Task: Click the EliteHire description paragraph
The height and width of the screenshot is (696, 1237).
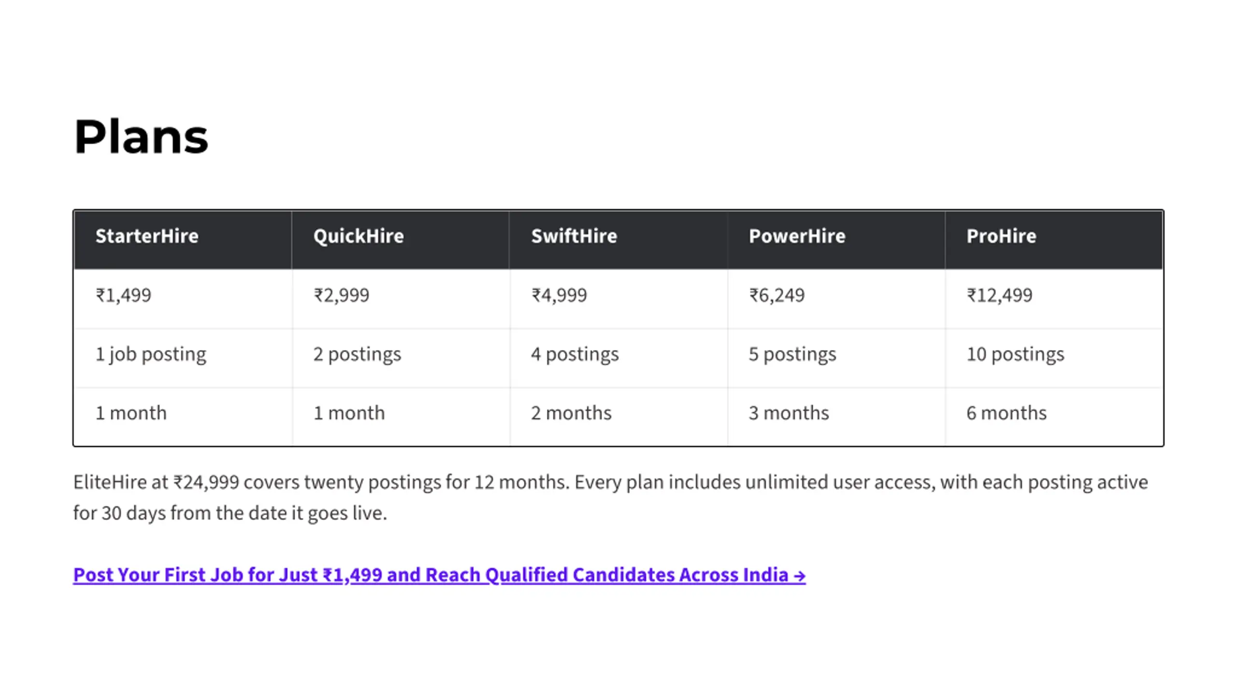Action: 611,497
